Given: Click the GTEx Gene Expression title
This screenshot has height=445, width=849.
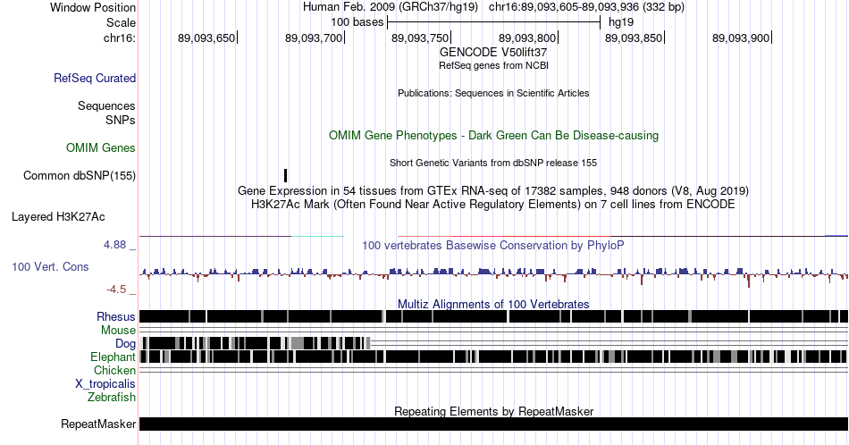Looking at the screenshot, I should click(493, 190).
